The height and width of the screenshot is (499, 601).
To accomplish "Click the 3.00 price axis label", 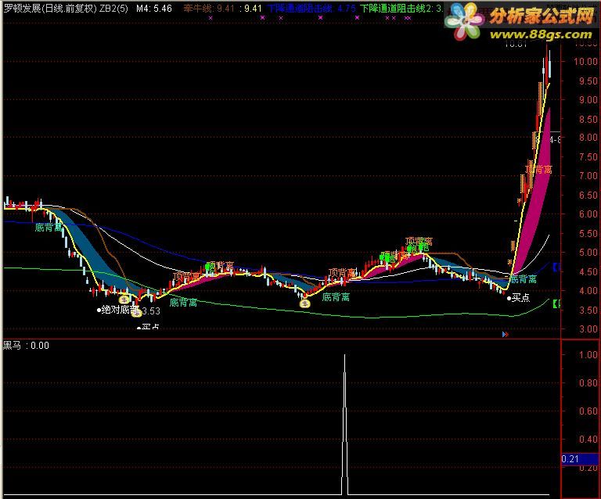I will click(x=588, y=329).
